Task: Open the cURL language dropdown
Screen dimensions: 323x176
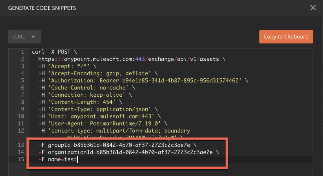Action: tap(25, 37)
